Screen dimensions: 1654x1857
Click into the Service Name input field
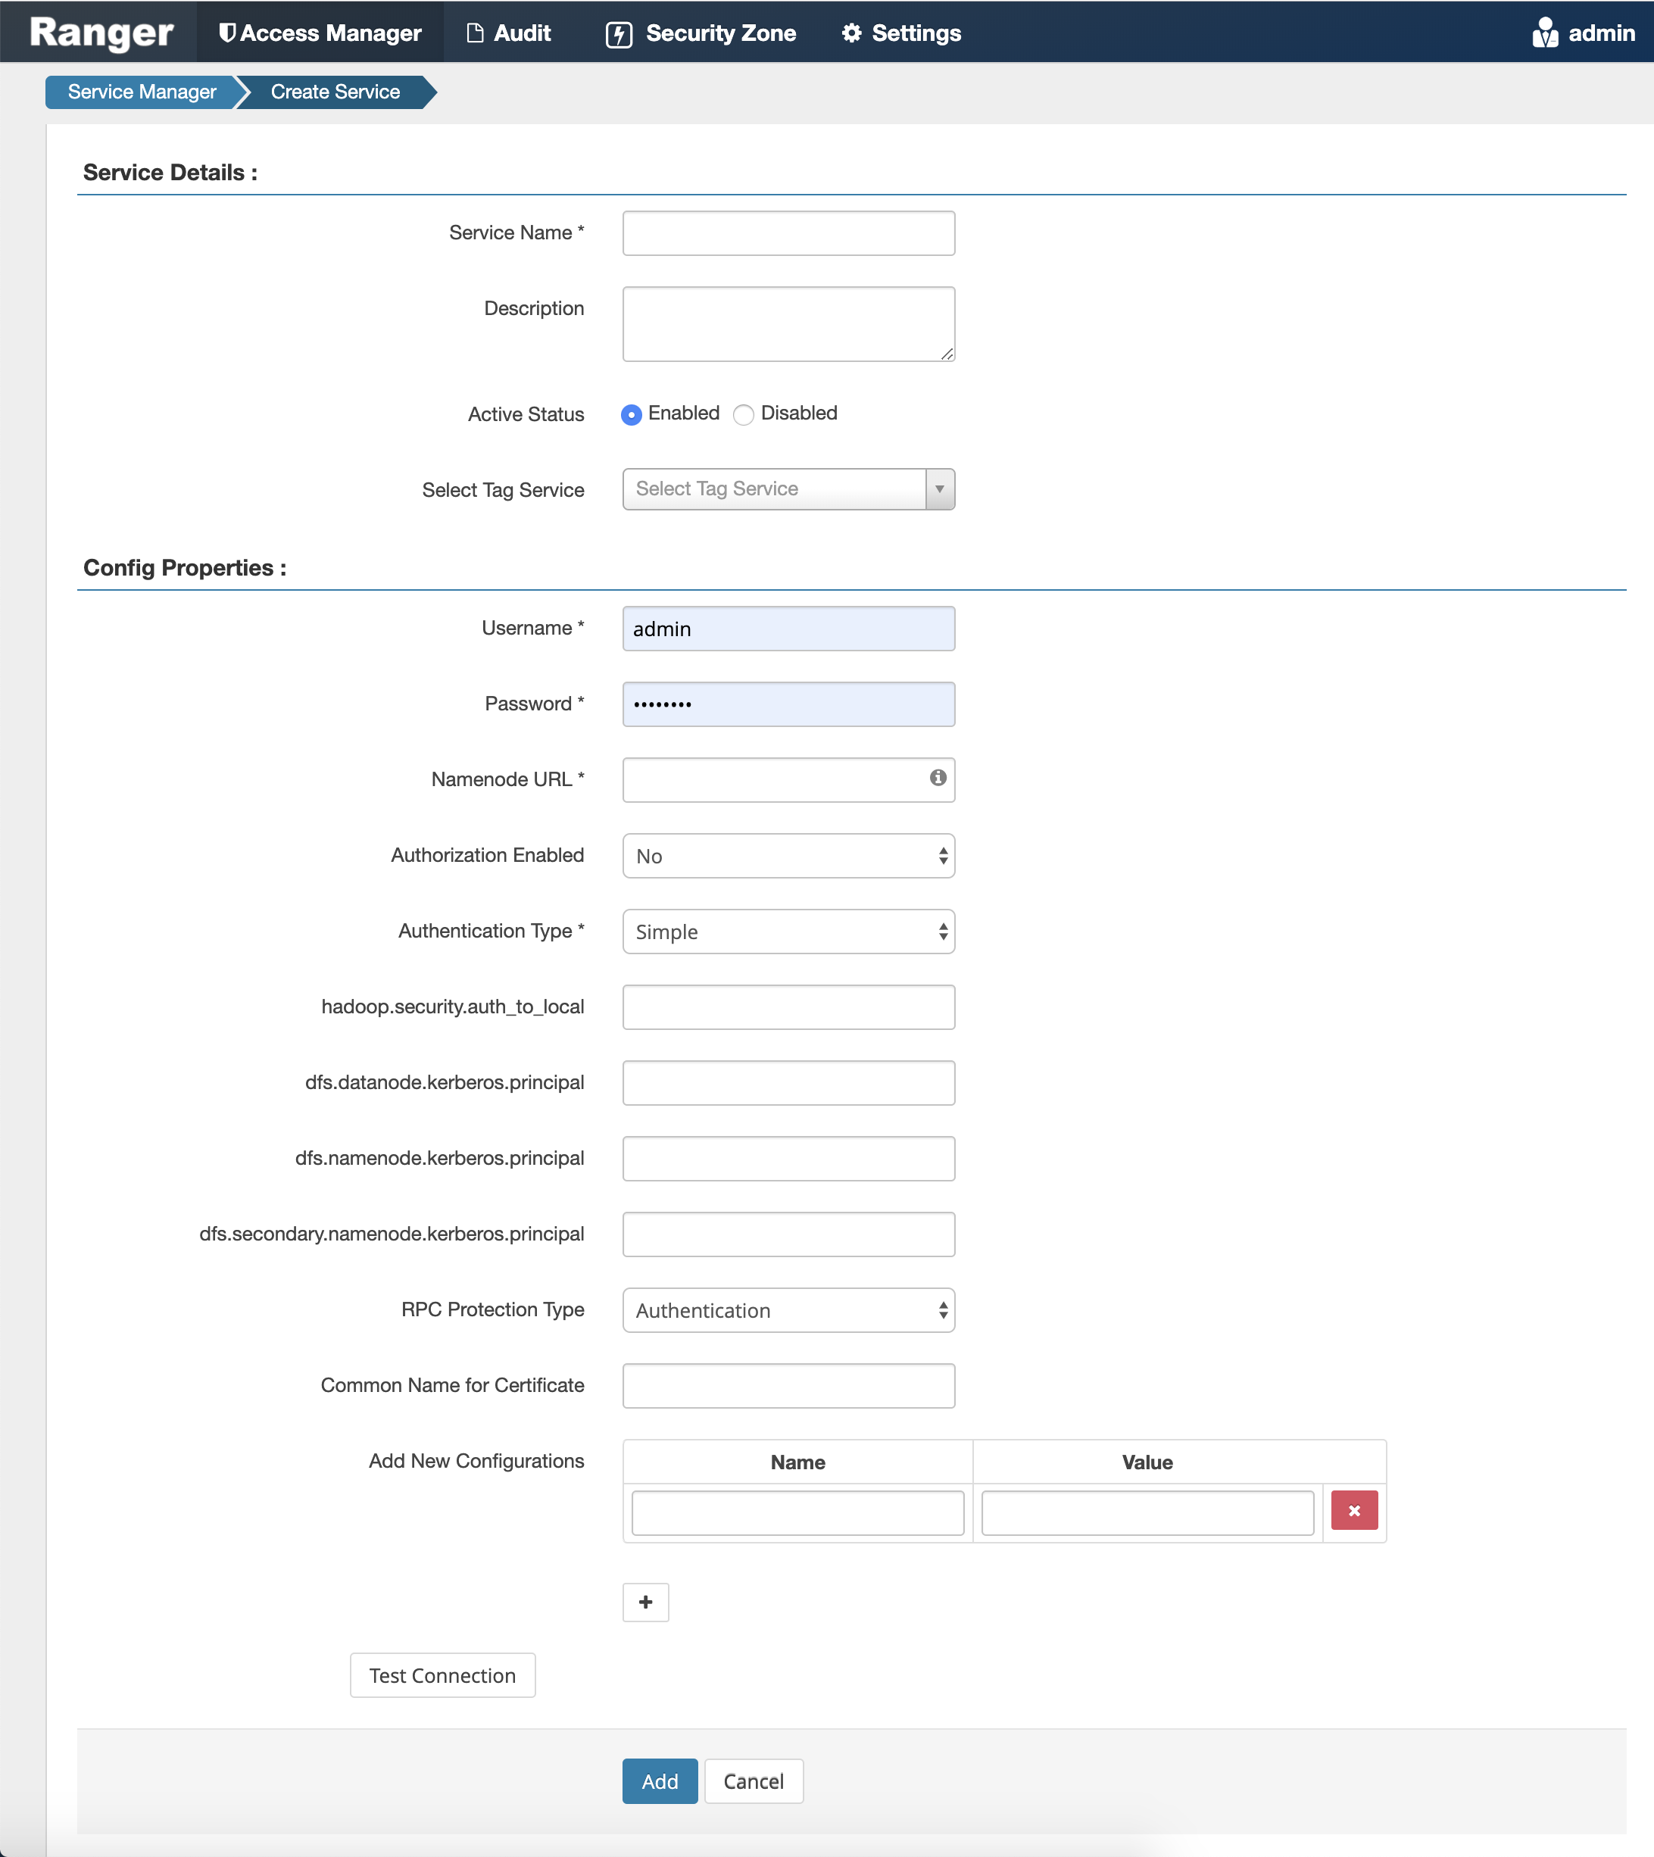[x=787, y=233]
